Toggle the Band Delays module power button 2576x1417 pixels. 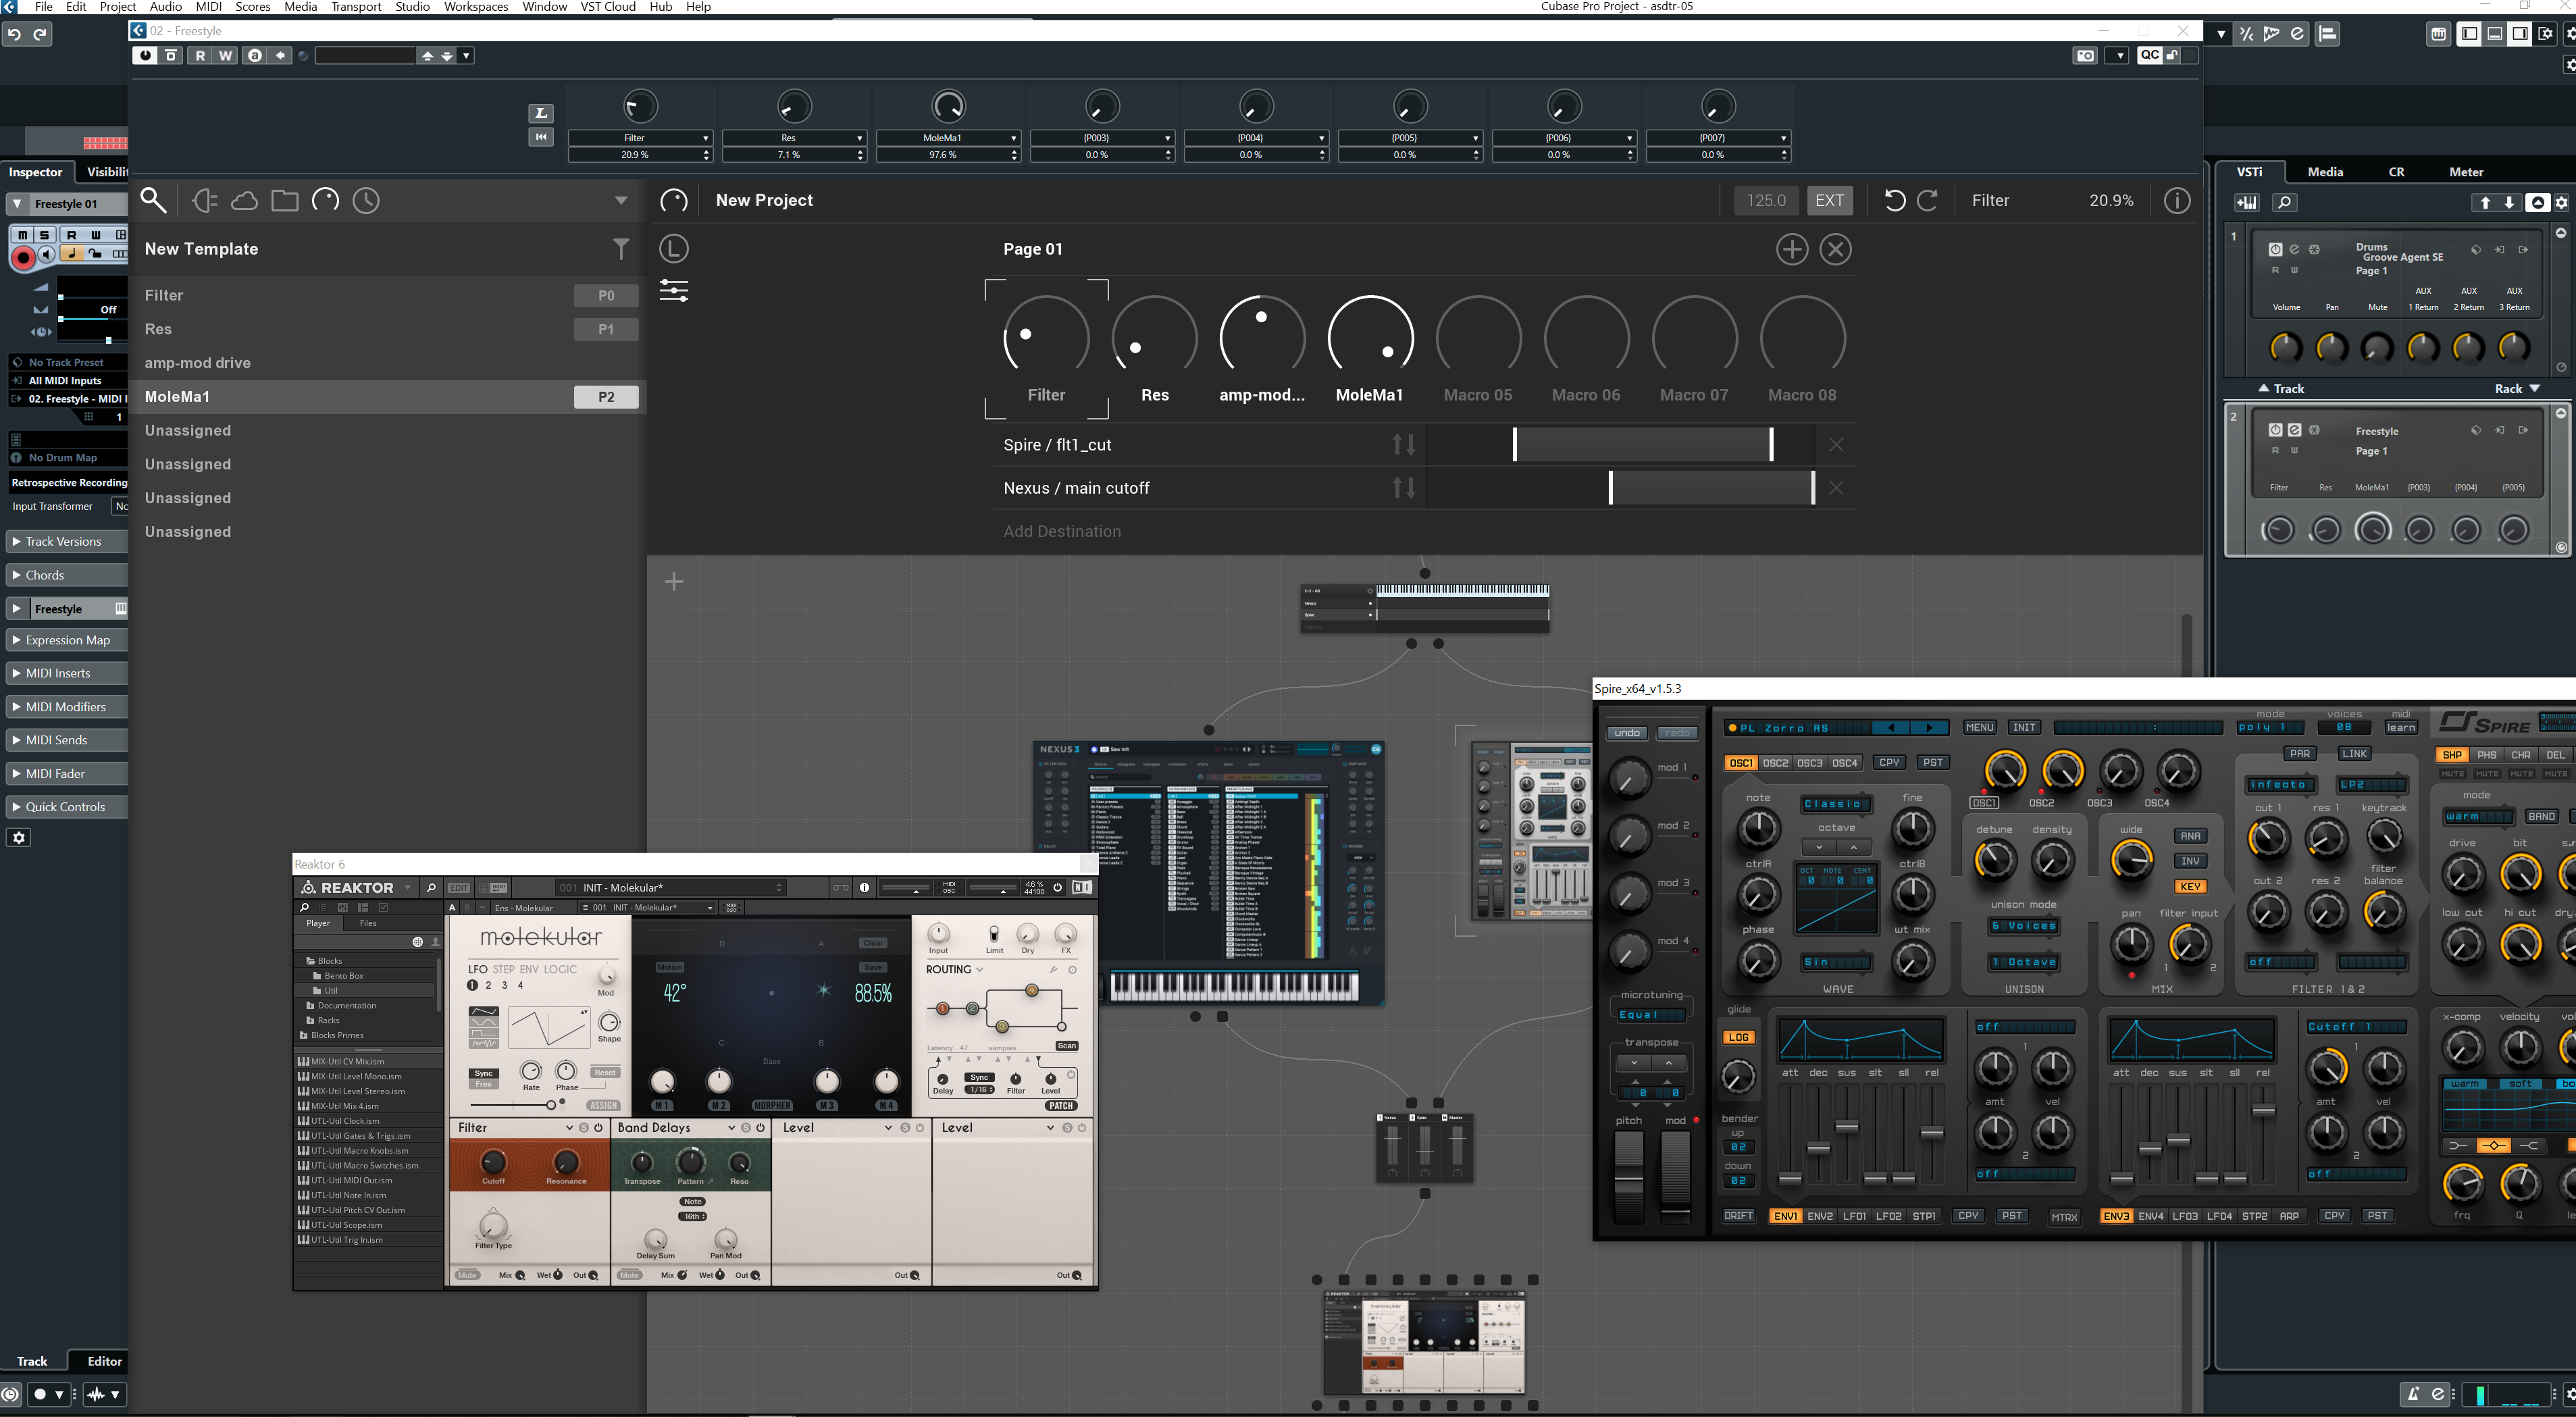point(760,1127)
